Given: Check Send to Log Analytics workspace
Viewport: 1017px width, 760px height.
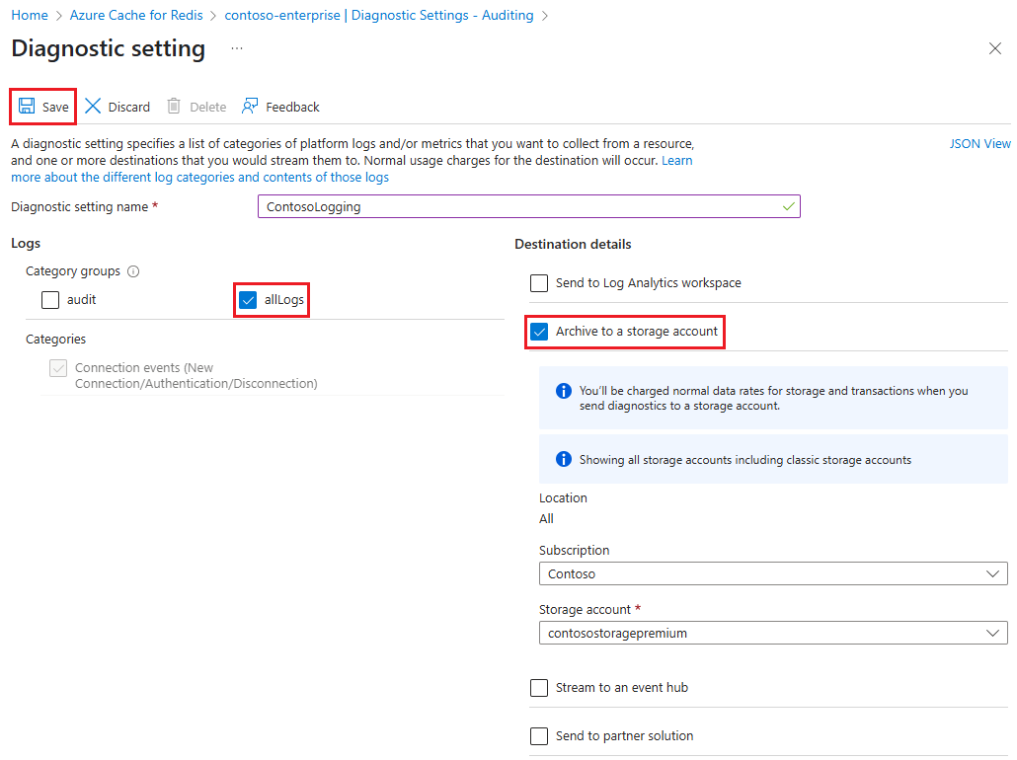Looking at the screenshot, I should click(x=539, y=282).
